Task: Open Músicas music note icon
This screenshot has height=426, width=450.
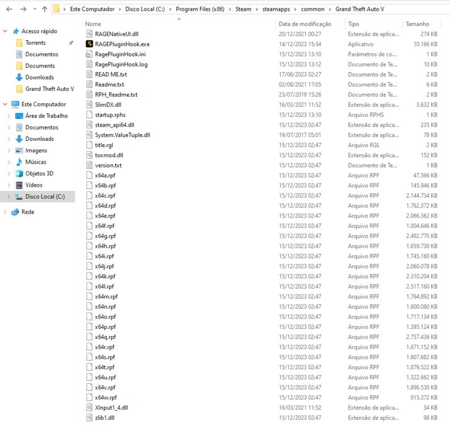Action: 19,162
